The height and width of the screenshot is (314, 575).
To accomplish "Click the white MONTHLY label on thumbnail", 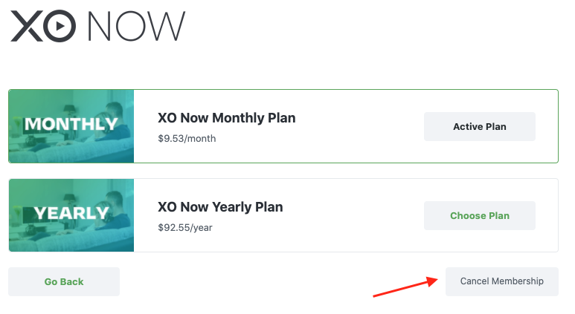I will pyautogui.click(x=71, y=124).
